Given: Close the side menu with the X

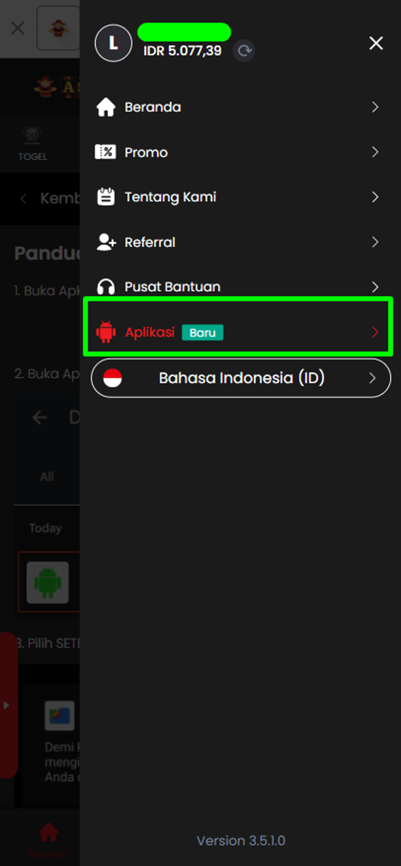Looking at the screenshot, I should [376, 43].
